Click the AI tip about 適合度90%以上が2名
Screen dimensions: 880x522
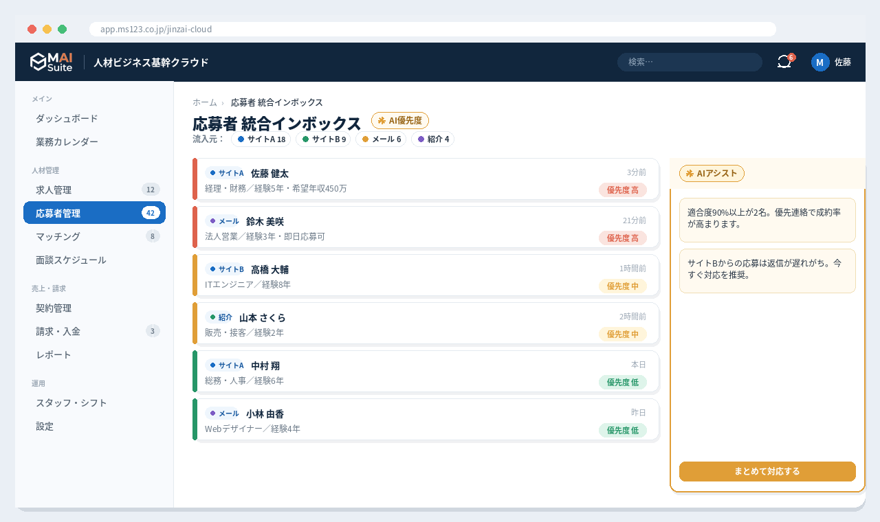point(767,220)
